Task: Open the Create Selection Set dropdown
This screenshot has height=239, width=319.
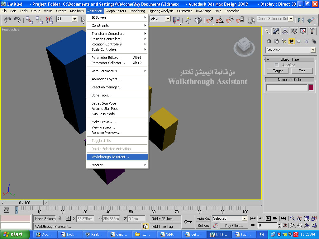Action: pos(291,19)
